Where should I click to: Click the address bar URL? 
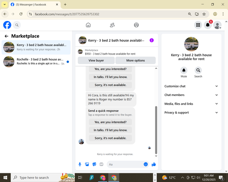point(67,14)
